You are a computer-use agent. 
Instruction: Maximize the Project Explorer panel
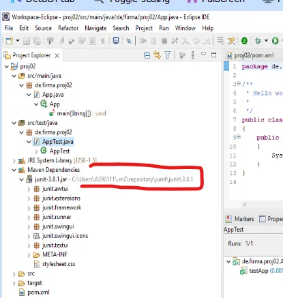pos(213,55)
